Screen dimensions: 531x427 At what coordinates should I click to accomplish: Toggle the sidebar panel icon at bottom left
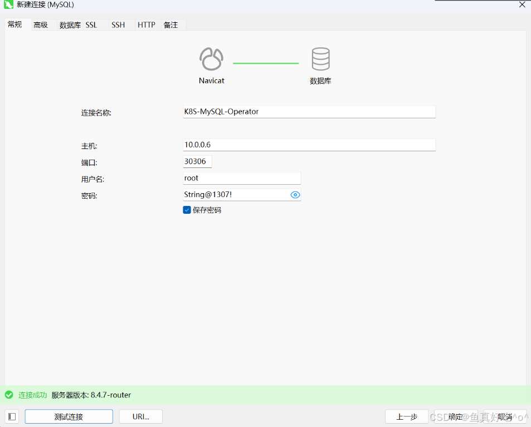click(x=12, y=416)
